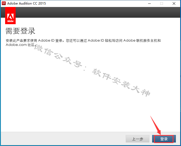
Task: Minimize the Adobe Audition installer window
Action: point(149,3)
